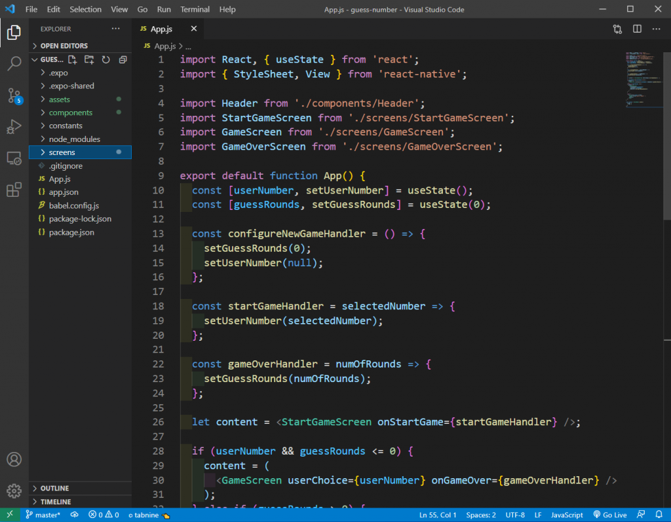Image resolution: width=671 pixels, height=522 pixels.
Task: Open the Accounts icon in activity bar
Action: (x=14, y=460)
